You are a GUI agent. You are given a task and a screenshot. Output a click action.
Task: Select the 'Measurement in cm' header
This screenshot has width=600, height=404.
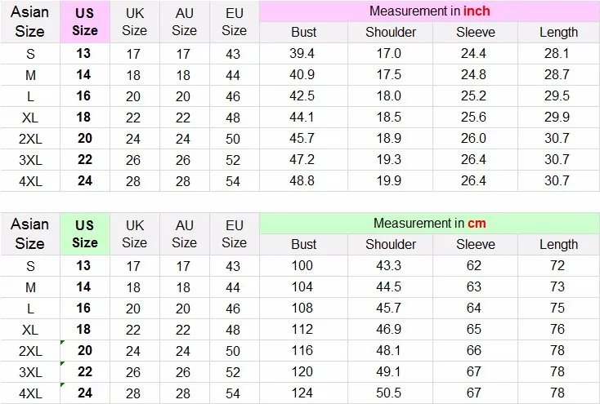pyautogui.click(x=429, y=223)
